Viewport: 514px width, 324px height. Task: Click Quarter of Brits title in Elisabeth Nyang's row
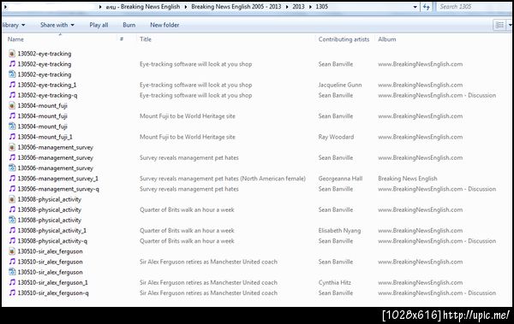[187, 231]
